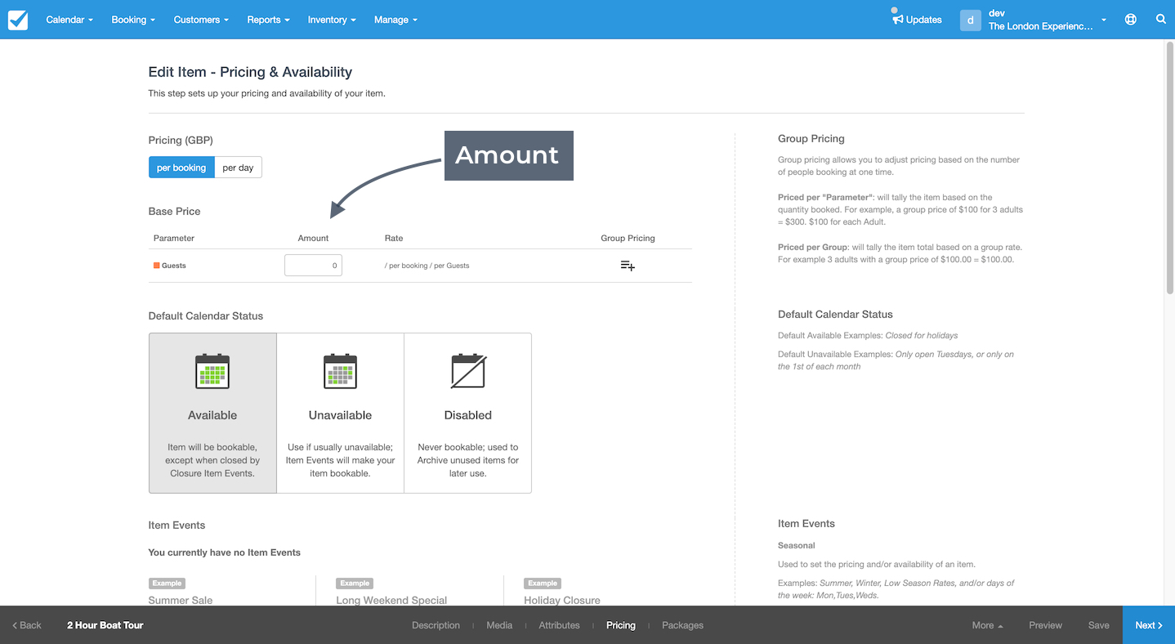Click '/ per booking / per Guests' text

[x=427, y=266]
